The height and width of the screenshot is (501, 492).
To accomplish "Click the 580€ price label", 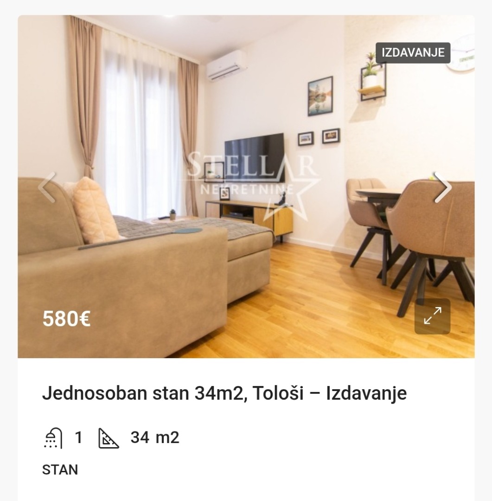I will point(66,319).
